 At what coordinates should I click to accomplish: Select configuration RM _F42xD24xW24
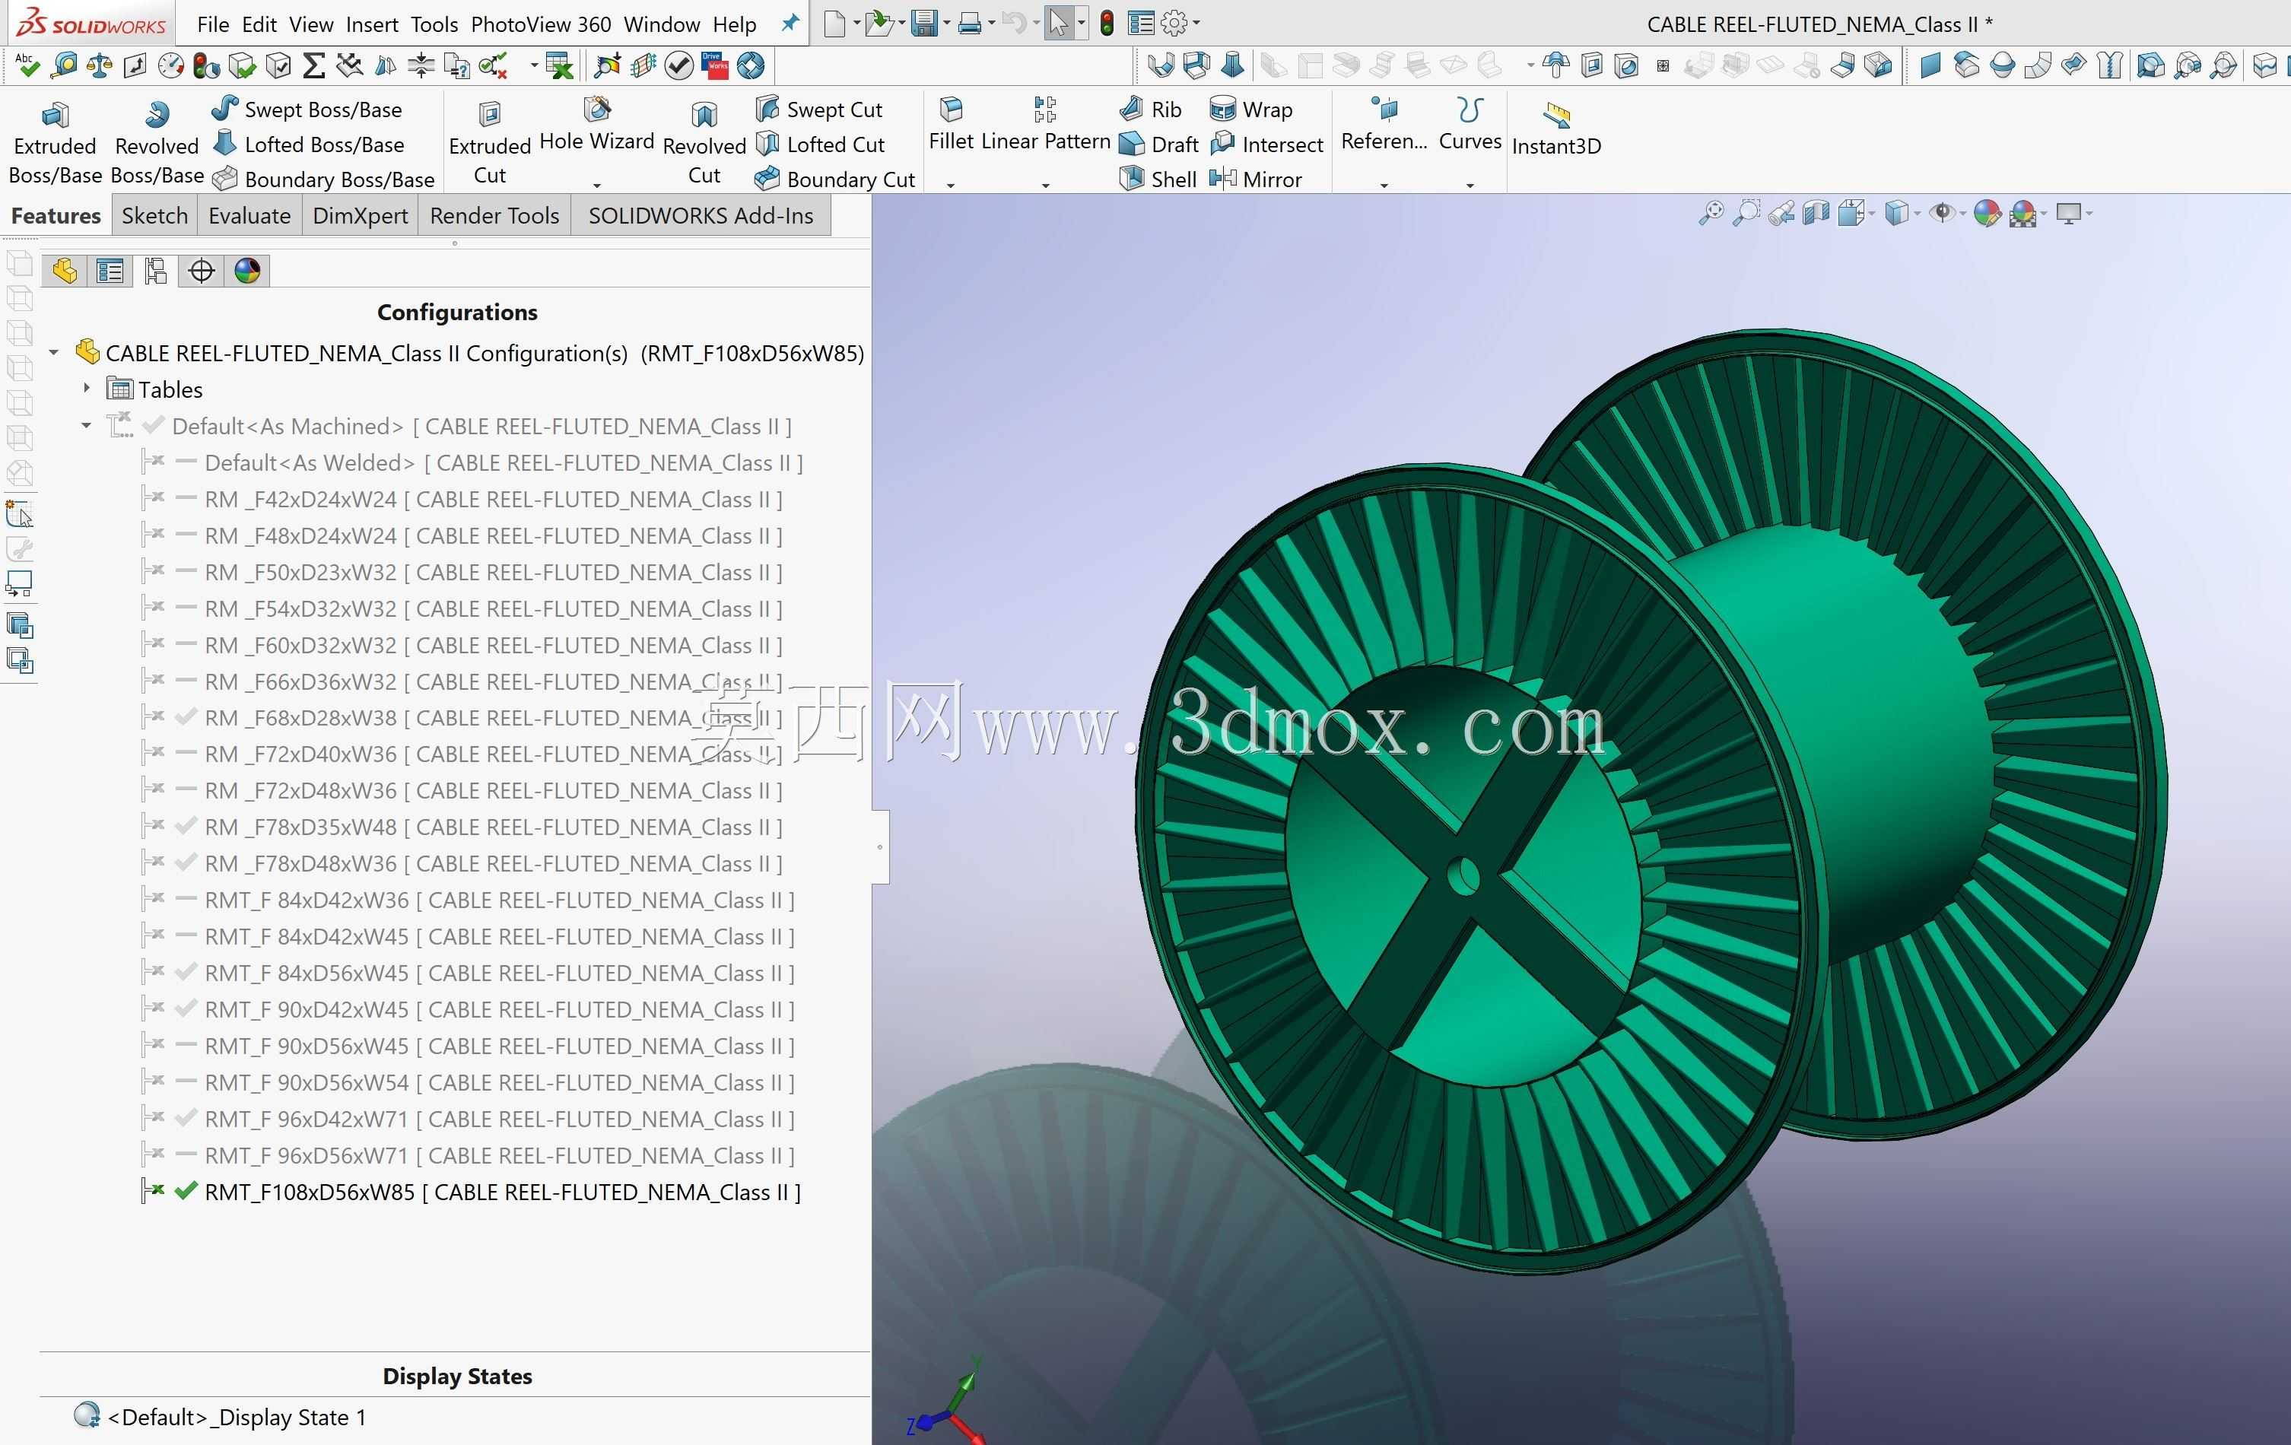click(493, 500)
